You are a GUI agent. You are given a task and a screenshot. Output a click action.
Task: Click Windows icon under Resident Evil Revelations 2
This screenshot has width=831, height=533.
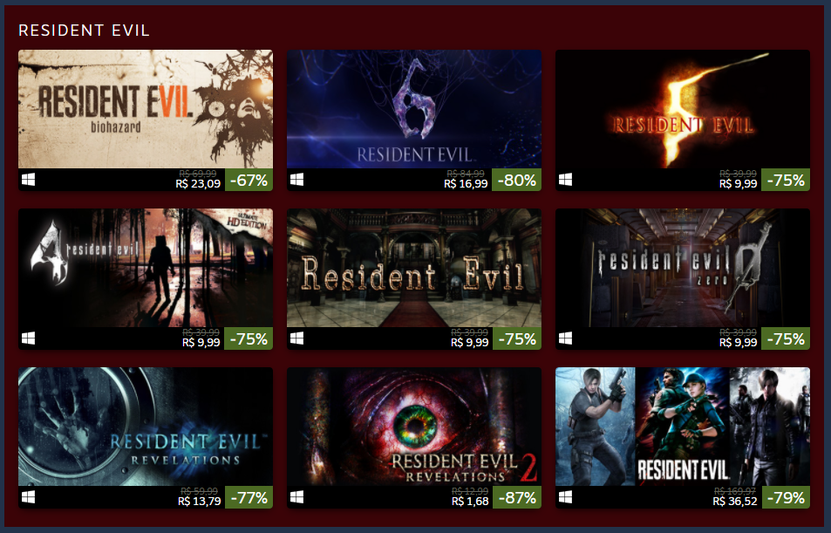pyautogui.click(x=296, y=497)
